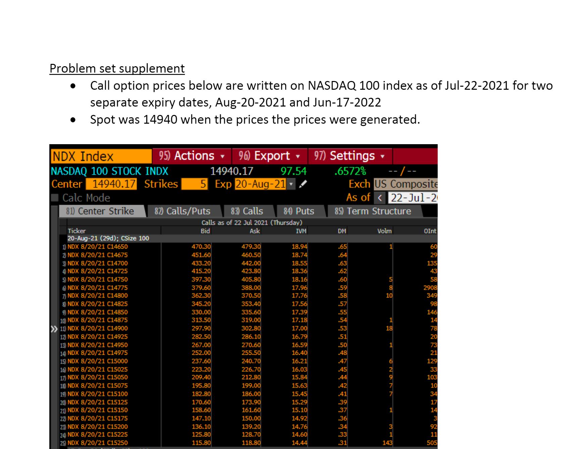The image size is (581, 449).
Task: Switch to the 84) Puts tab
Action: [299, 211]
